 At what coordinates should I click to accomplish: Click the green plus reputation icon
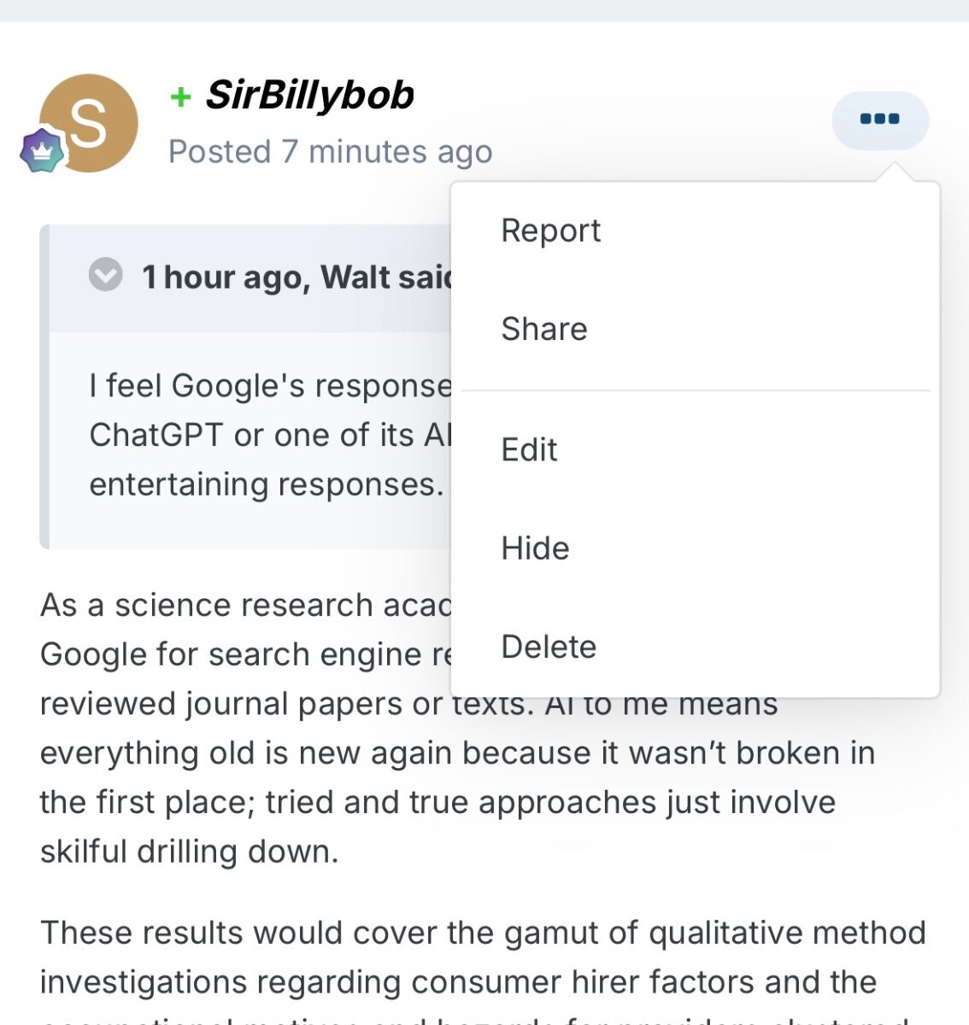coord(180,97)
